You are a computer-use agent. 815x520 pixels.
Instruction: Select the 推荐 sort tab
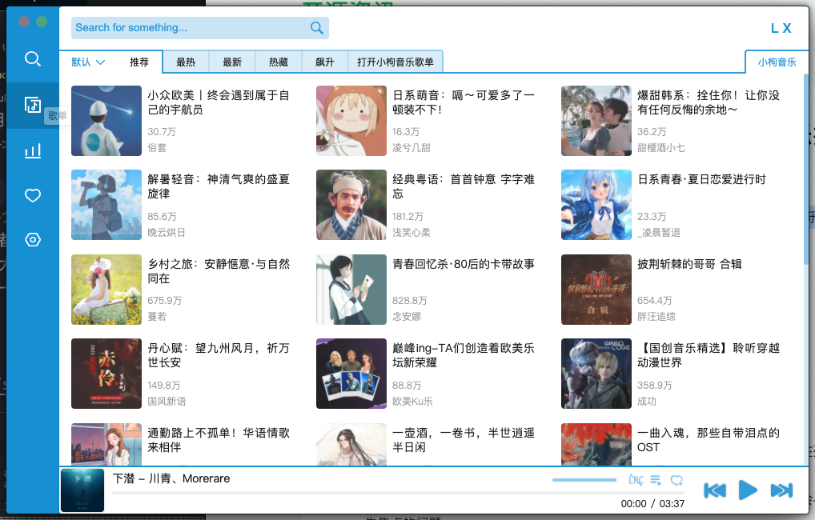click(139, 62)
